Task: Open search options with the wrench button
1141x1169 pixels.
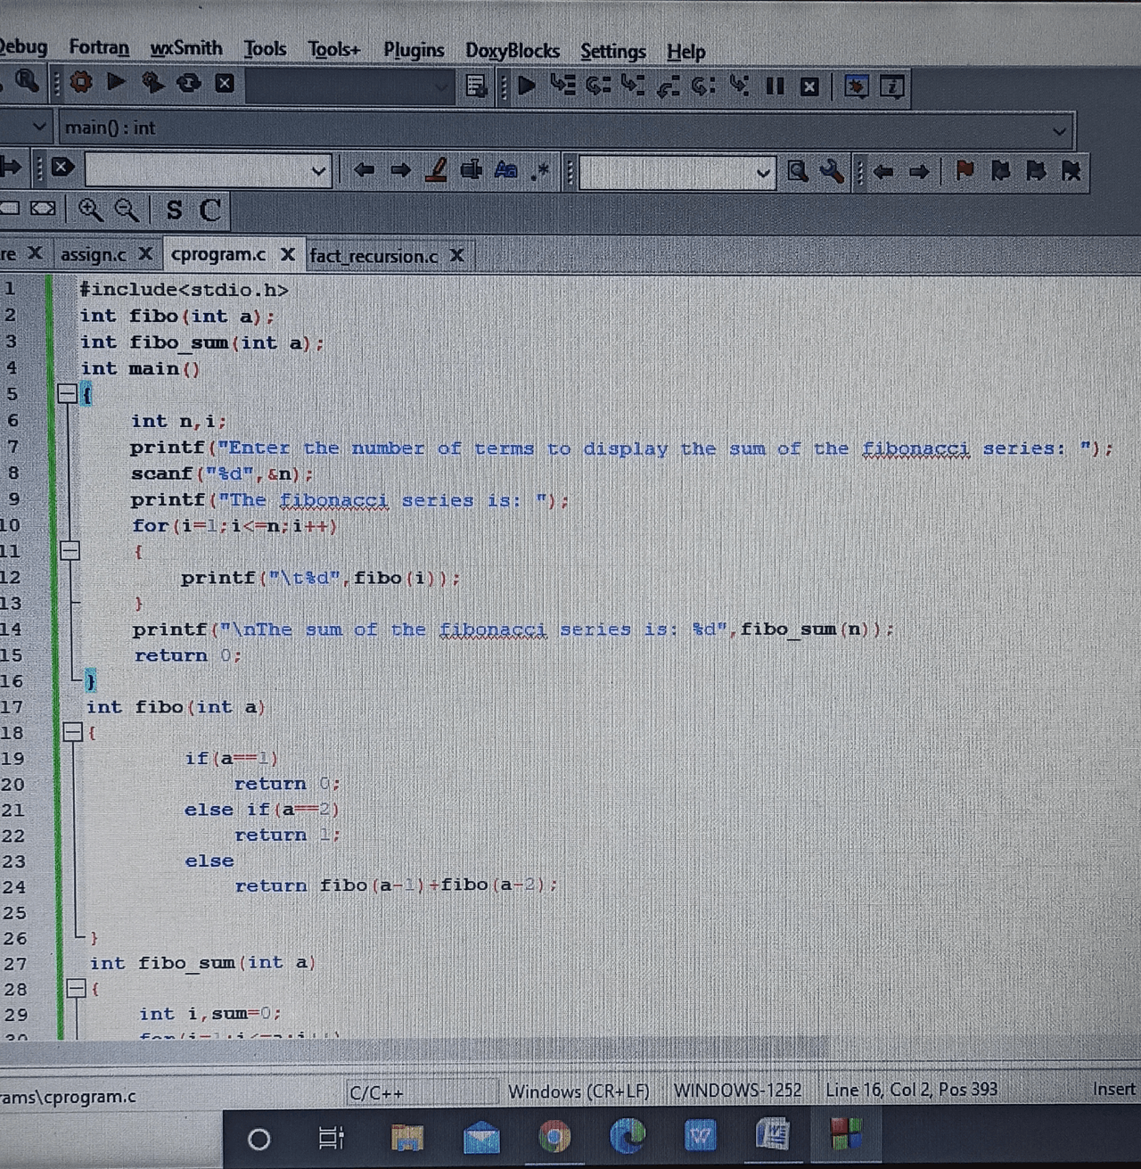Action: click(832, 171)
